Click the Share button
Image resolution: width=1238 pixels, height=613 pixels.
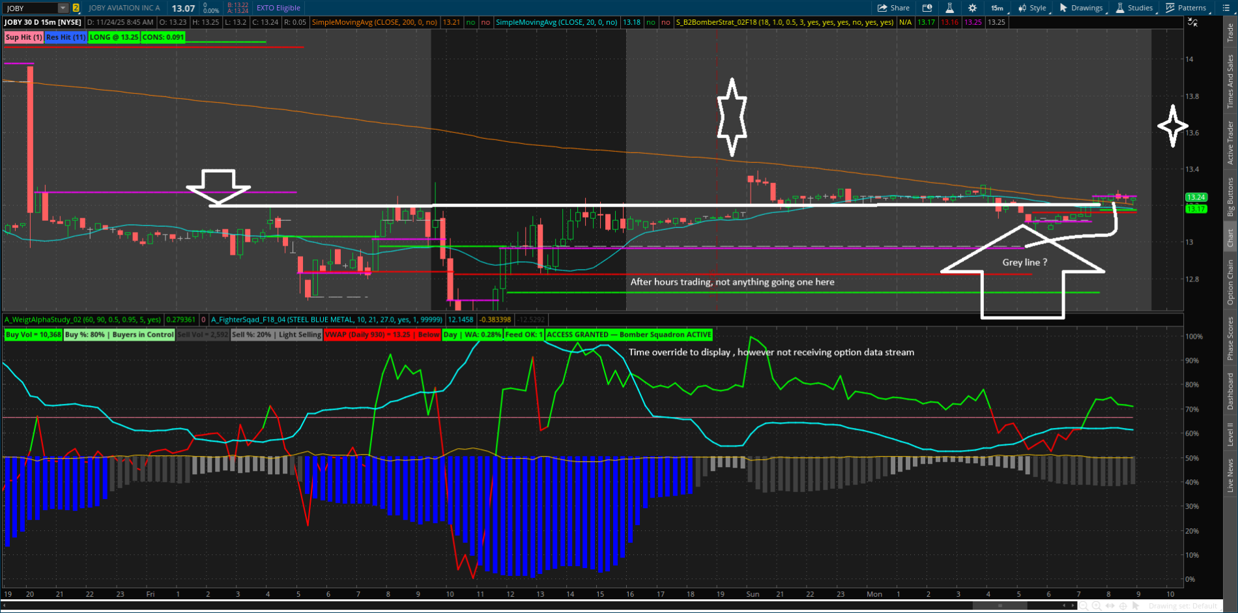[x=893, y=8]
